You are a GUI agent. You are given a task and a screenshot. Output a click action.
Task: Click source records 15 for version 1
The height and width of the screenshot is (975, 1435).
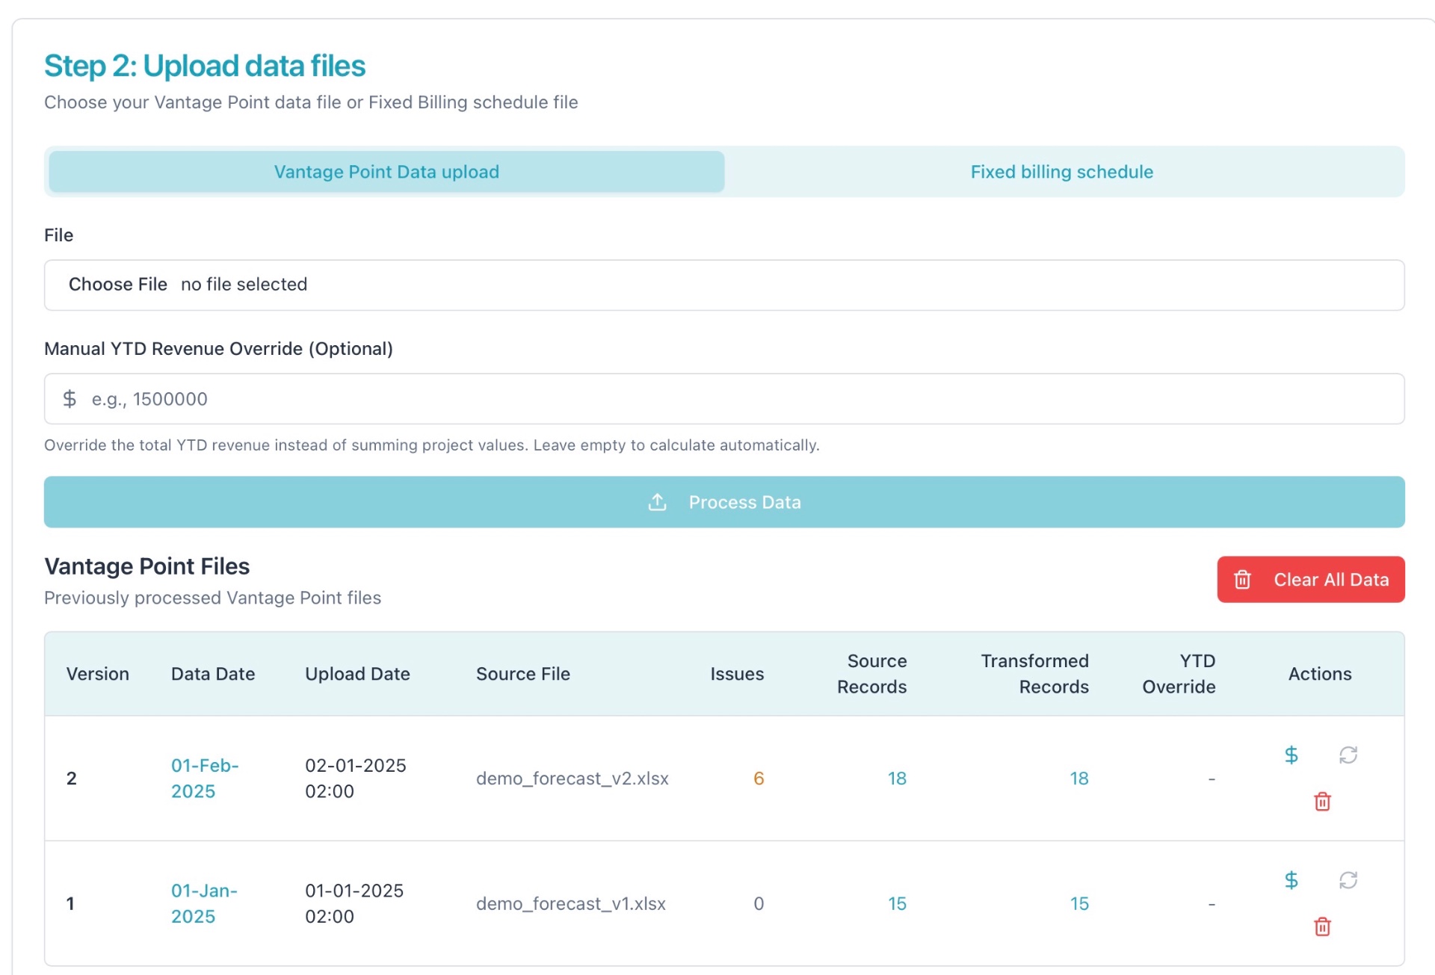[897, 903]
